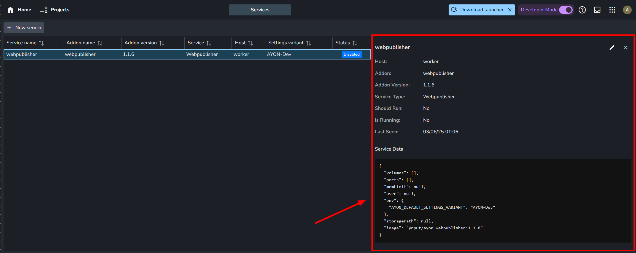Click the Home house icon
Screen dimensions: 636x253
tap(10, 10)
